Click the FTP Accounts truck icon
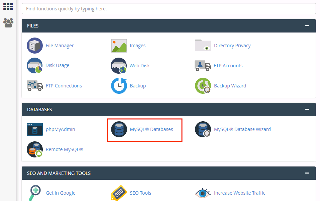The height and width of the screenshot is (201, 320). tap(203, 66)
